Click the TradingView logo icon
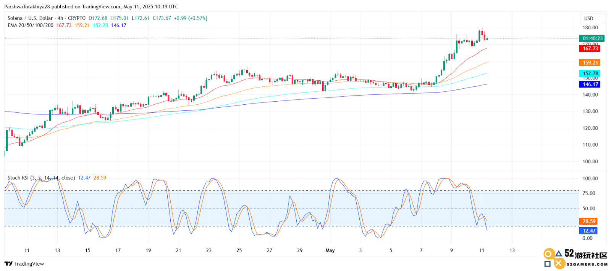Image resolution: width=611 pixels, height=271 pixels. (8, 264)
